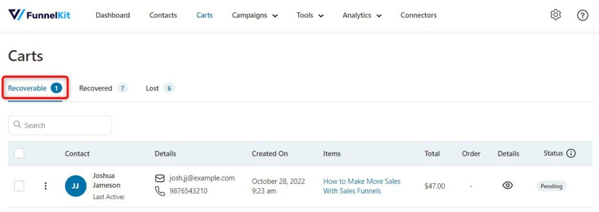This screenshot has height=212, width=599.
Task: View cart details via the eye icon
Action: click(x=507, y=186)
